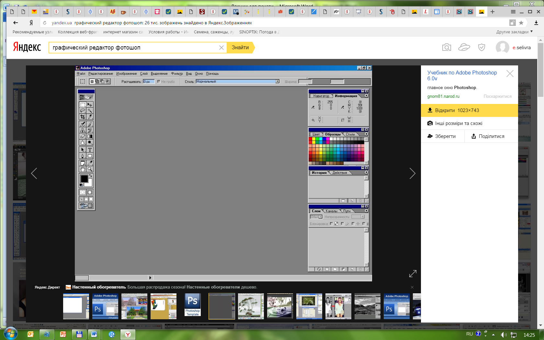Click the page vertical scrollbar
Screen dimensions: 544x340
(540, 70)
